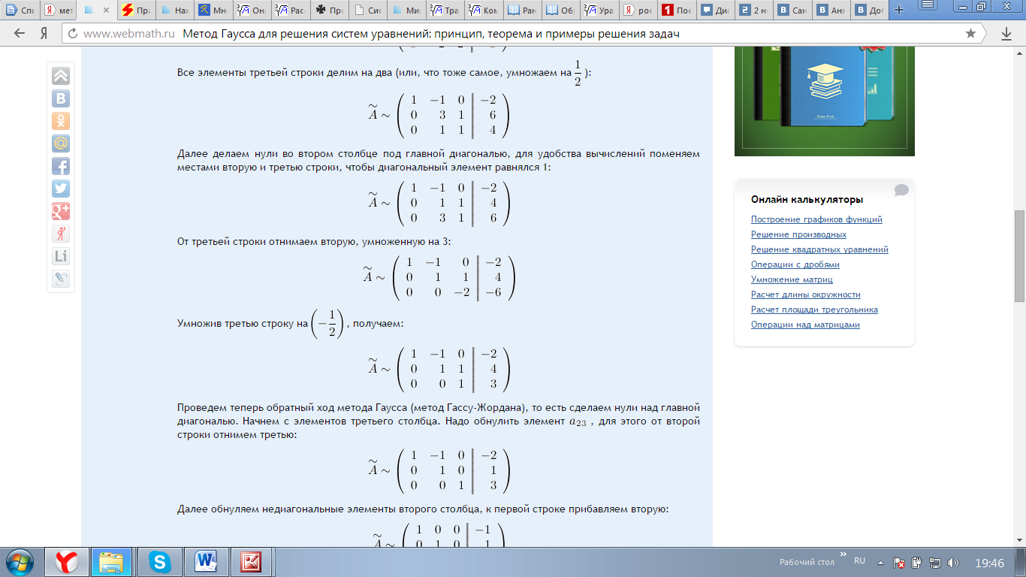This screenshot has width=1026, height=577.
Task: Open Умножение матриц link
Action: point(792,279)
